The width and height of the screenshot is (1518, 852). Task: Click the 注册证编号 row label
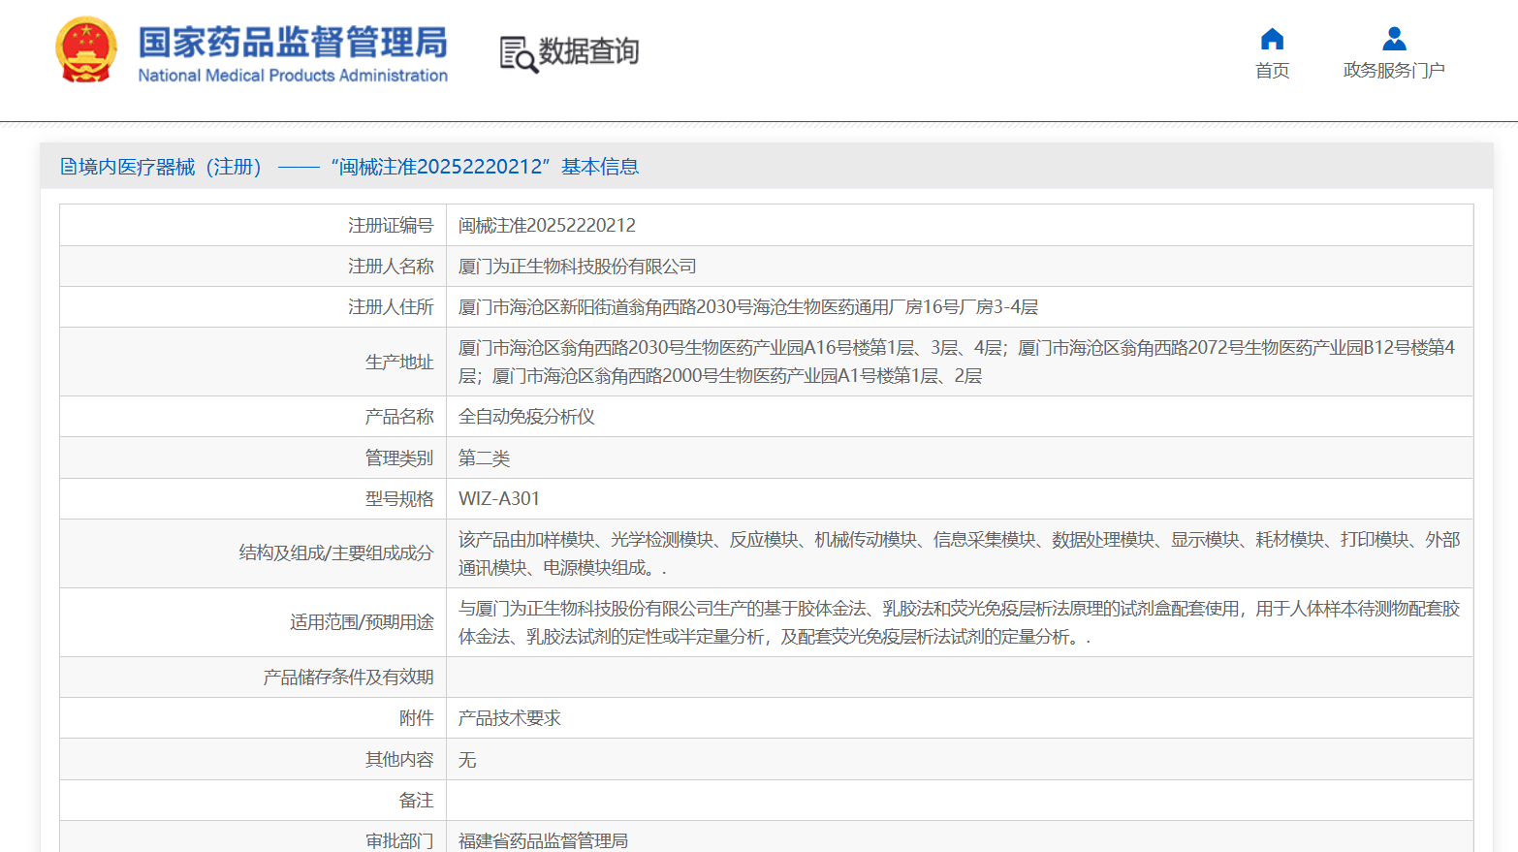coord(391,225)
